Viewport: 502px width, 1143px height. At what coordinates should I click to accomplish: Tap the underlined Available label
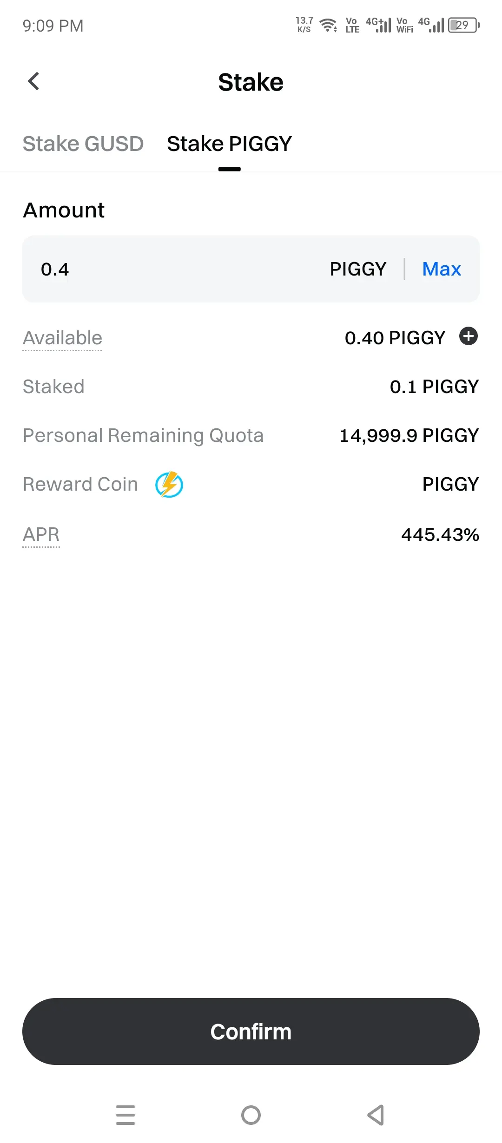(62, 338)
